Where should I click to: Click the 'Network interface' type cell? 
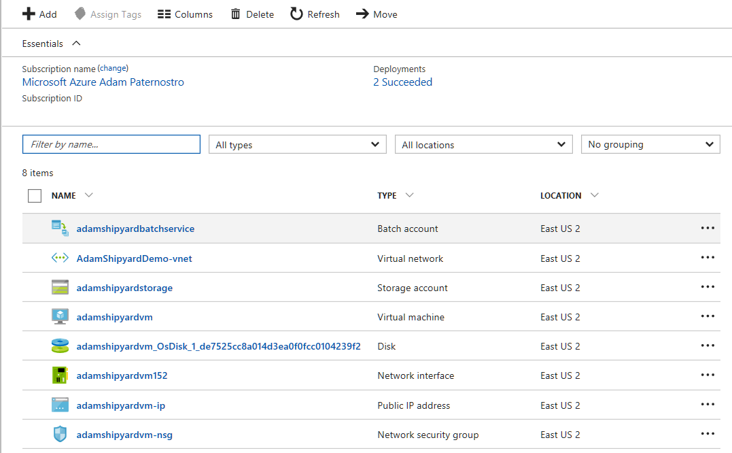point(415,375)
